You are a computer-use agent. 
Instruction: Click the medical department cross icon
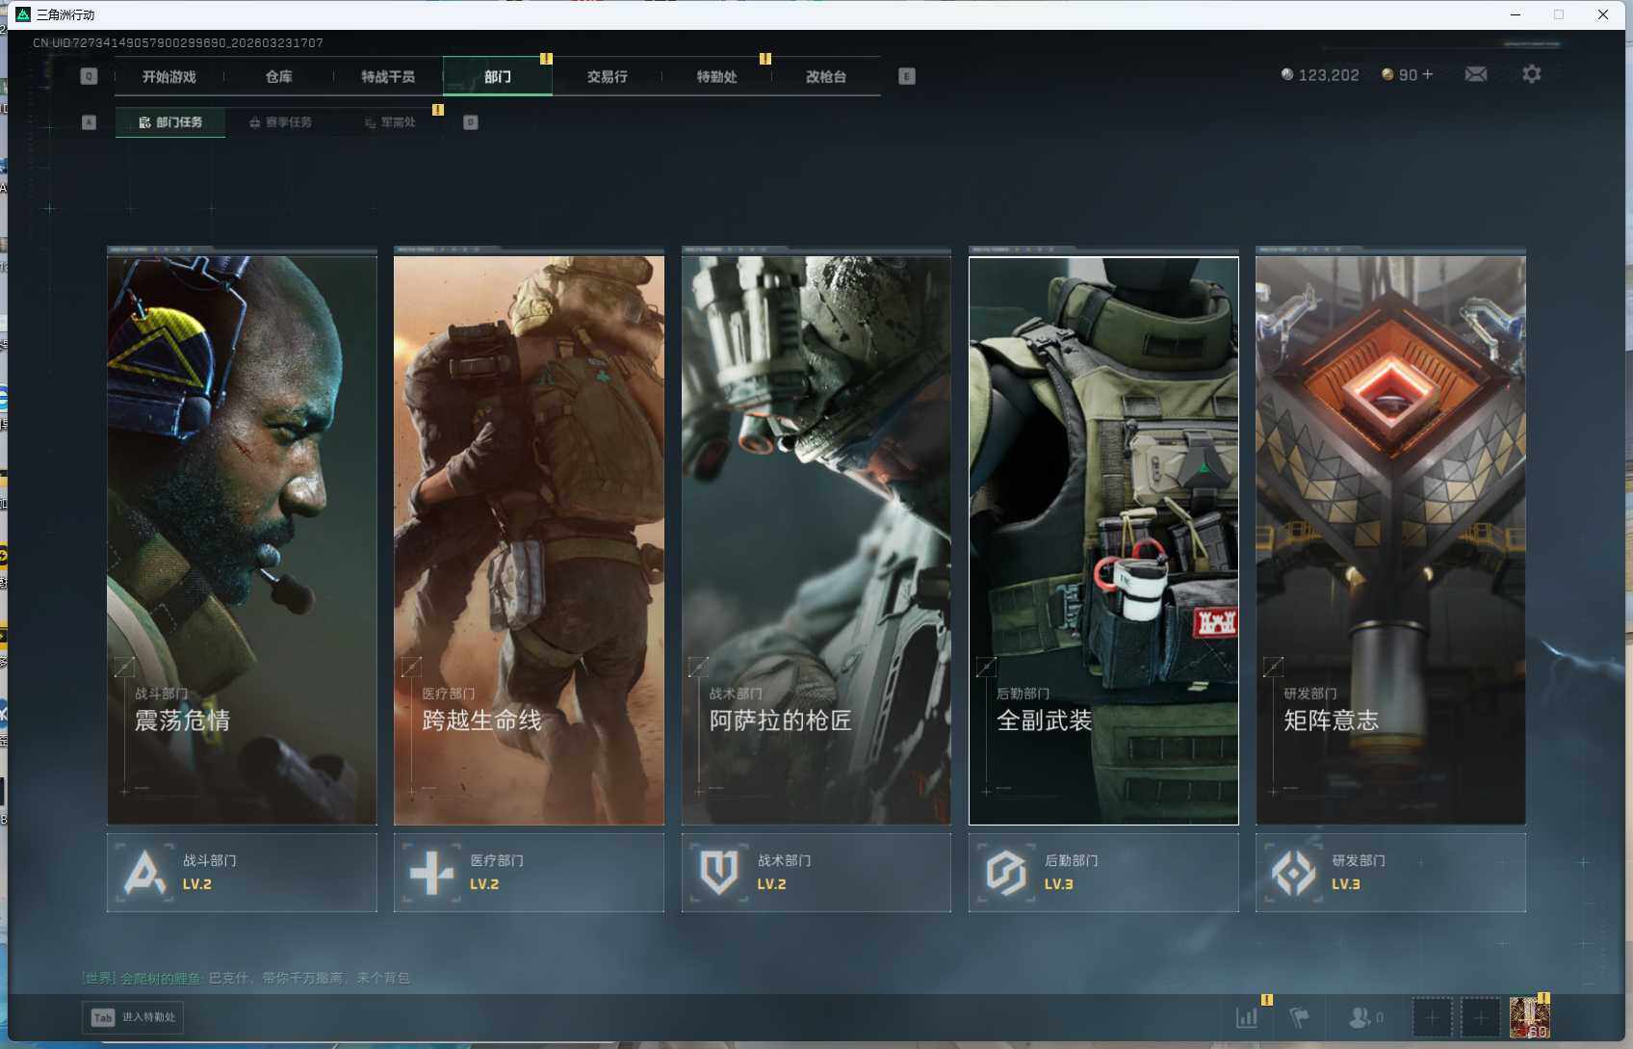[x=431, y=873]
